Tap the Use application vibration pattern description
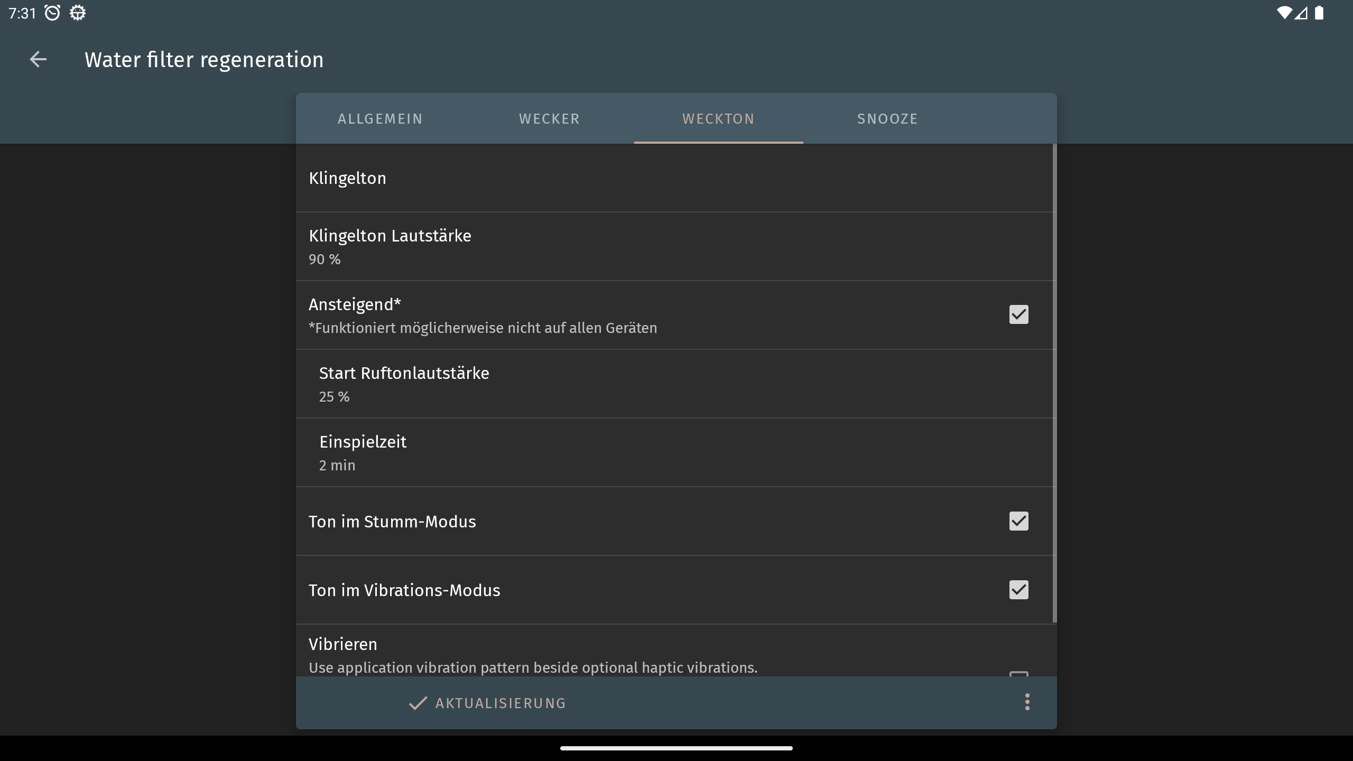 pos(533,667)
